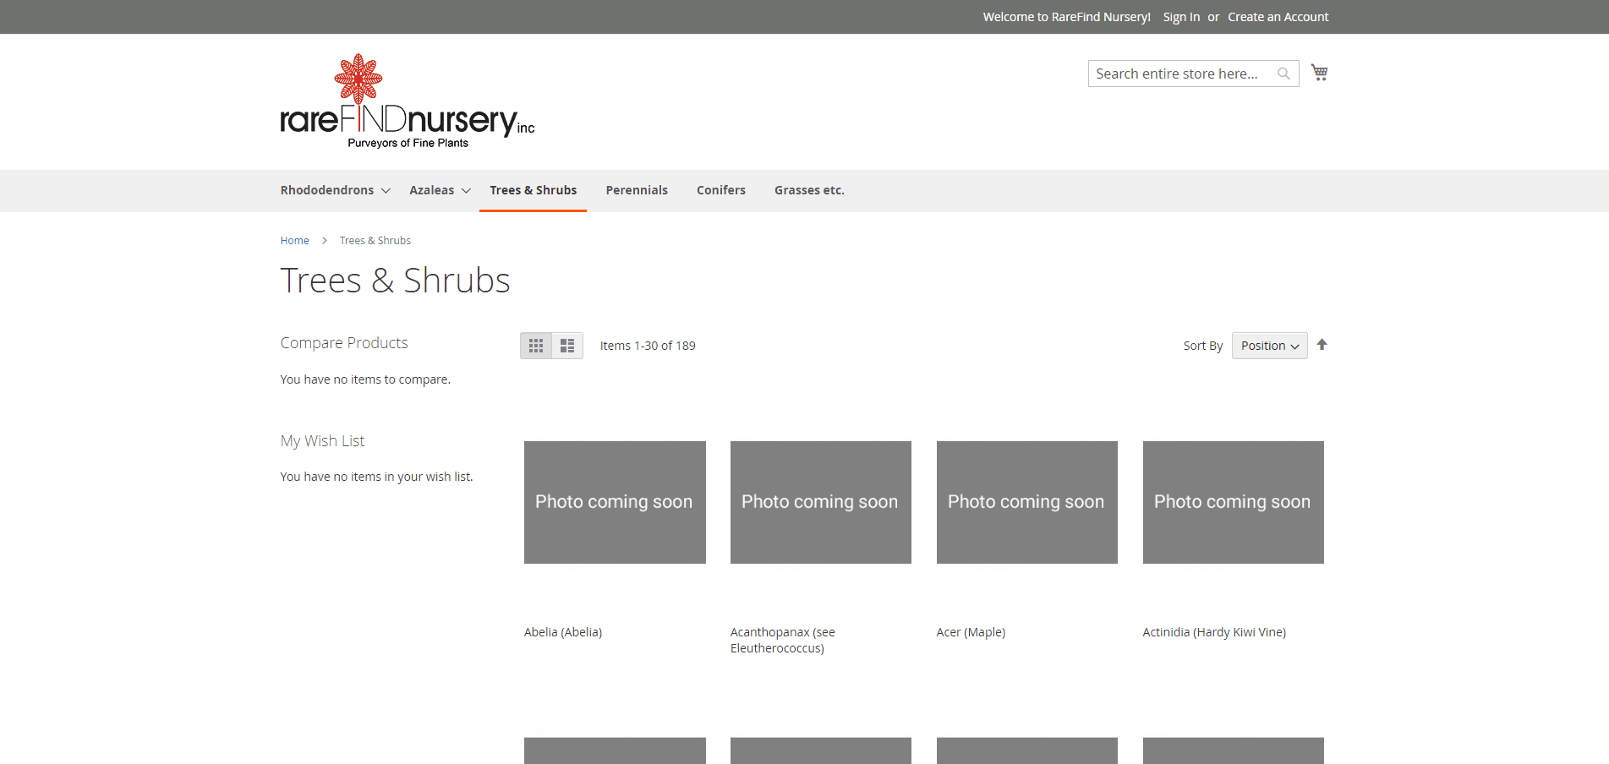Expand the Azaleas menu
This screenshot has width=1609, height=764.
tap(439, 190)
